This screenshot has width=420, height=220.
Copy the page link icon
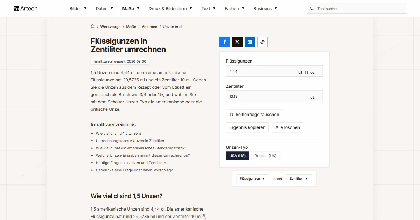(262, 42)
